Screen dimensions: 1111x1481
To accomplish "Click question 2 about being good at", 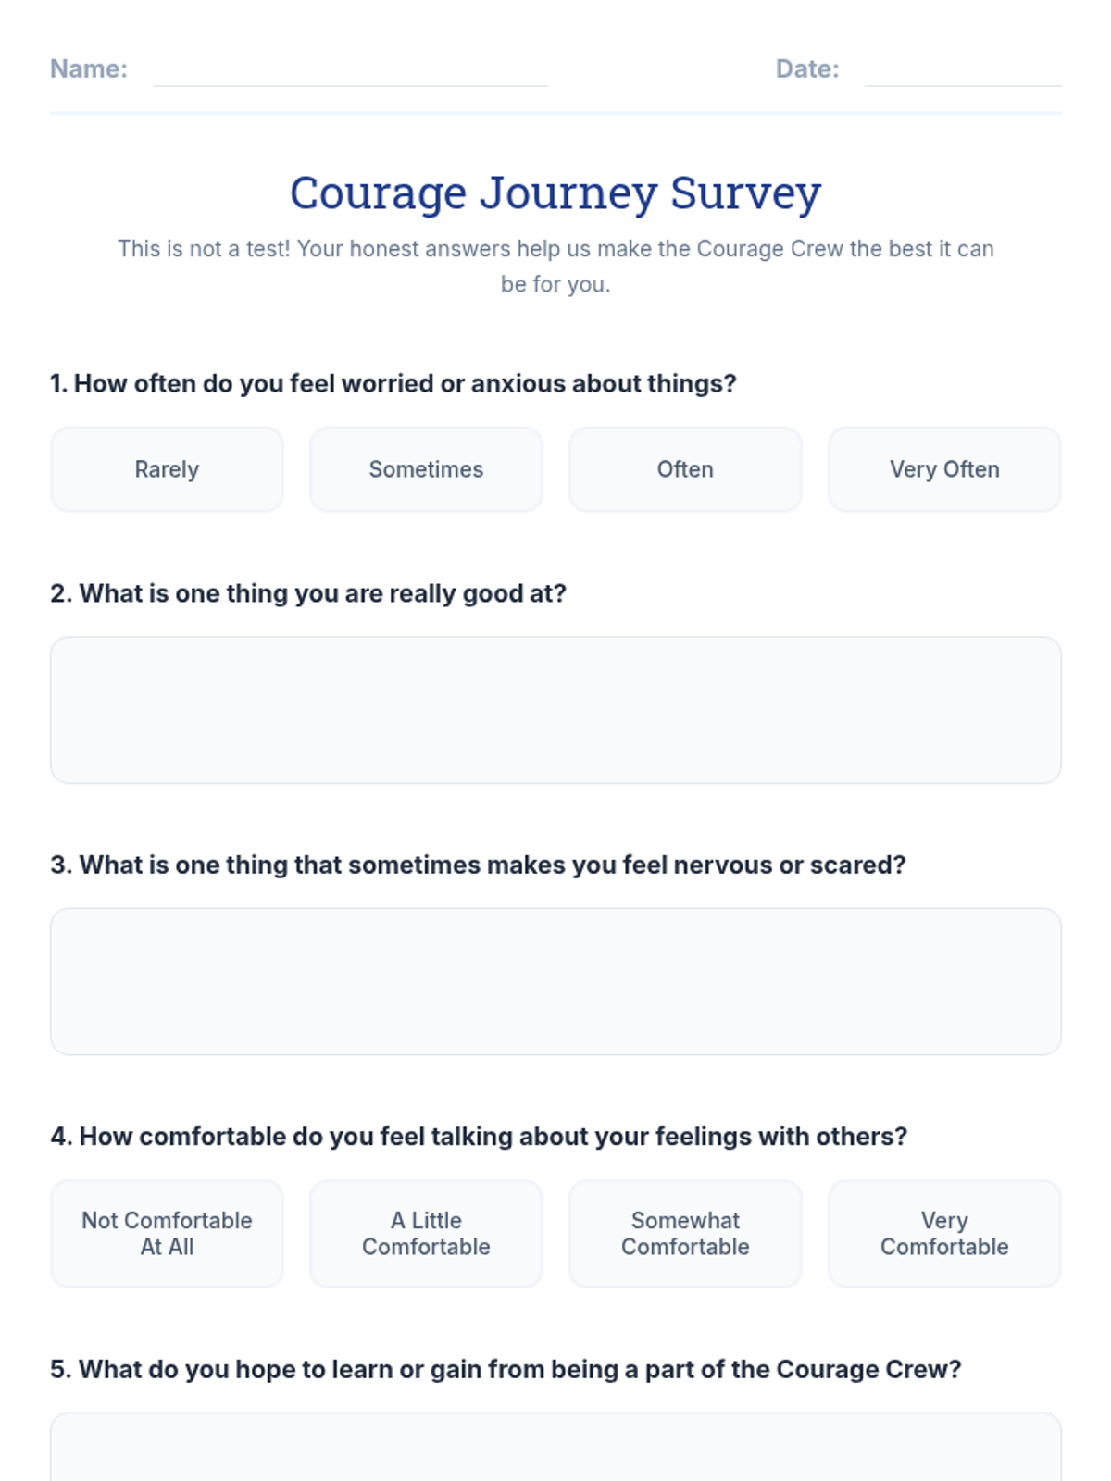I will (308, 593).
